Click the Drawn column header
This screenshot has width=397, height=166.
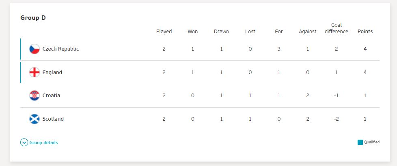click(221, 32)
